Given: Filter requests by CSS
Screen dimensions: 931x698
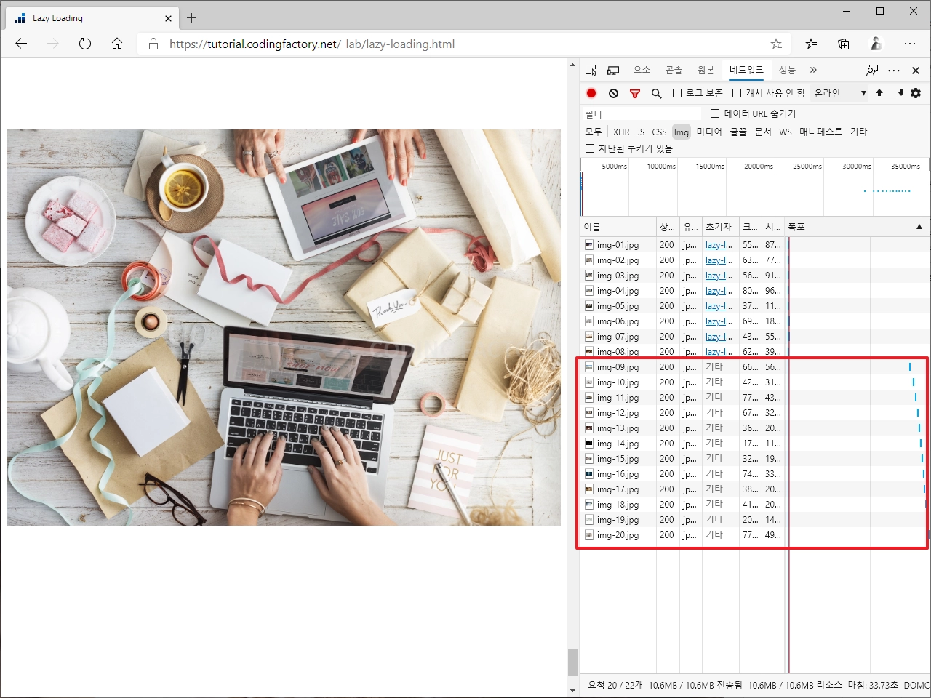Looking at the screenshot, I should (x=659, y=132).
